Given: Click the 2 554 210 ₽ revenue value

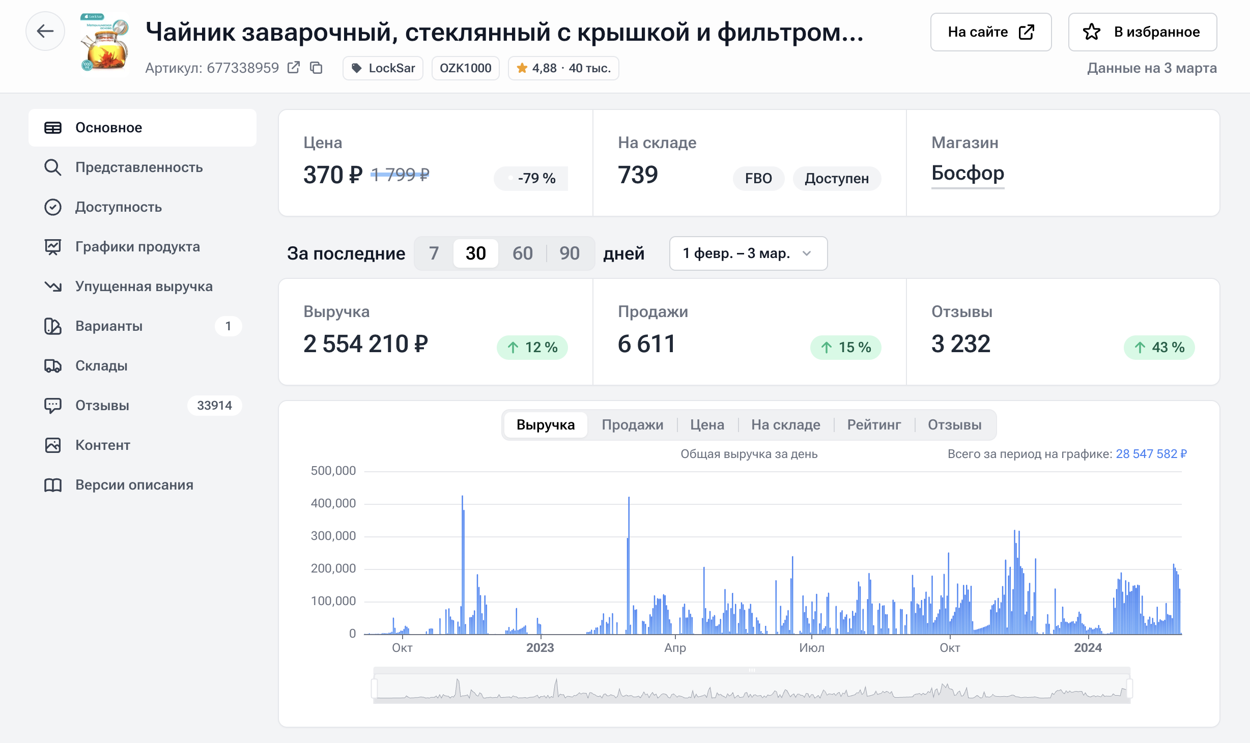Looking at the screenshot, I should pos(365,345).
